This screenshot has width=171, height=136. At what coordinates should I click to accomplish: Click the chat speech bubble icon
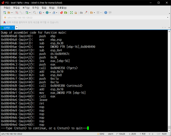(x=110, y=13)
